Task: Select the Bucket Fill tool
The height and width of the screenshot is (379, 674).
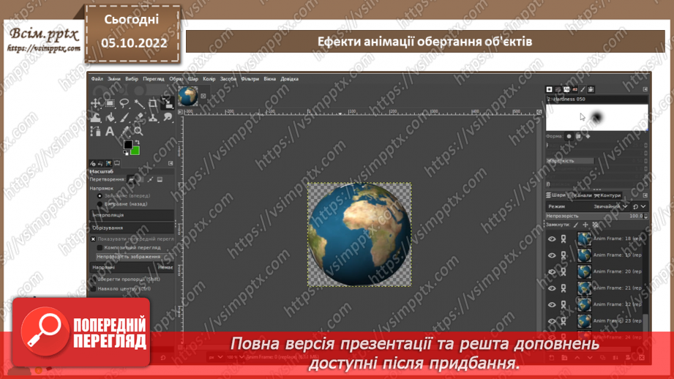Action: [110, 117]
